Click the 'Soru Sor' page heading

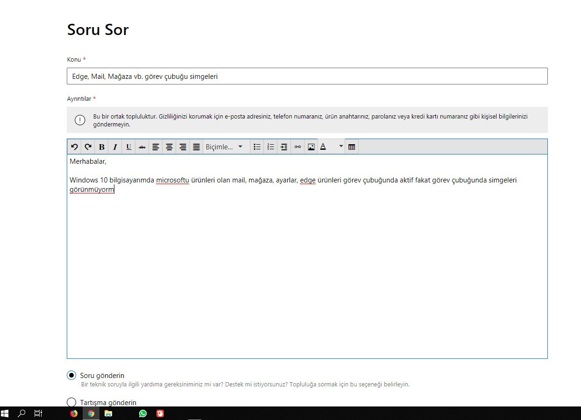coord(98,29)
